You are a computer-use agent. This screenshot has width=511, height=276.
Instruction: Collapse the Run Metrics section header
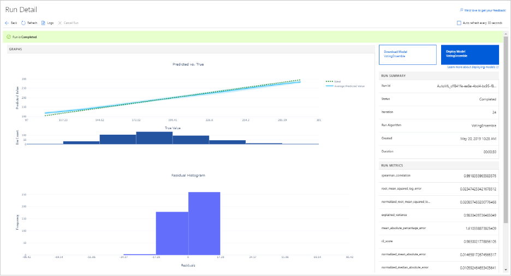pos(393,165)
